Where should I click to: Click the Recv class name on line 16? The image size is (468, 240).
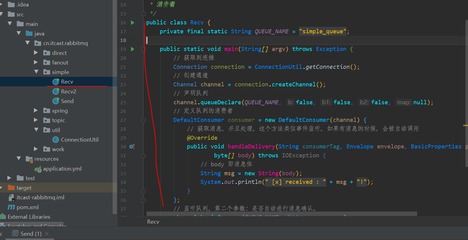point(197,23)
